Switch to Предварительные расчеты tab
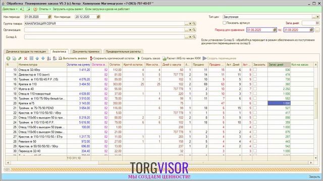The height and width of the screenshot is (181, 323). (123, 51)
